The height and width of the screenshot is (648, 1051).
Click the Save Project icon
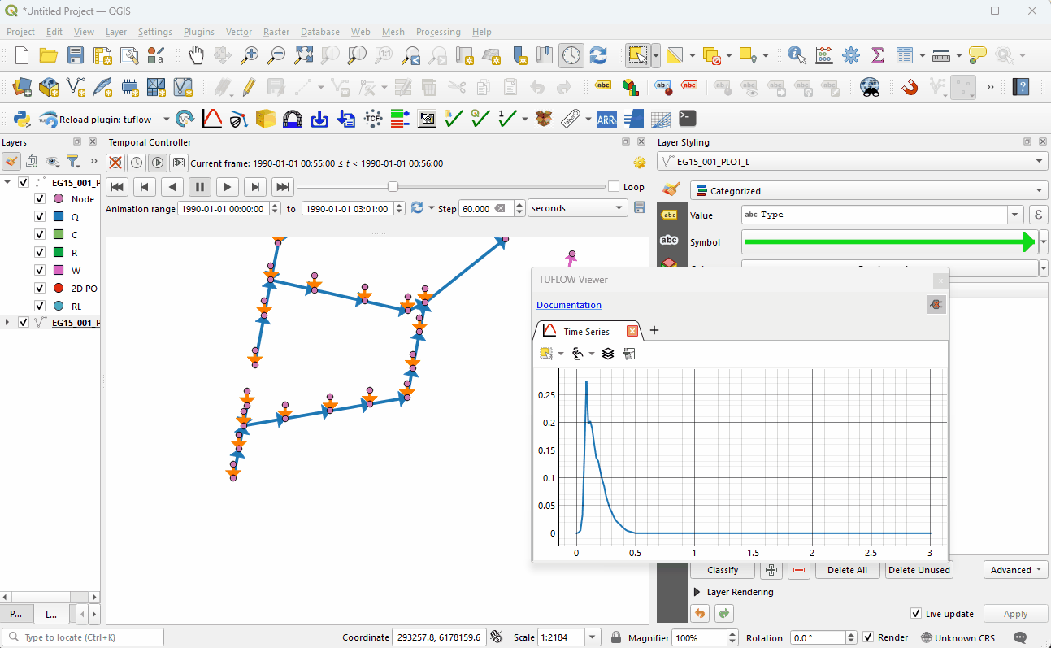(76, 55)
